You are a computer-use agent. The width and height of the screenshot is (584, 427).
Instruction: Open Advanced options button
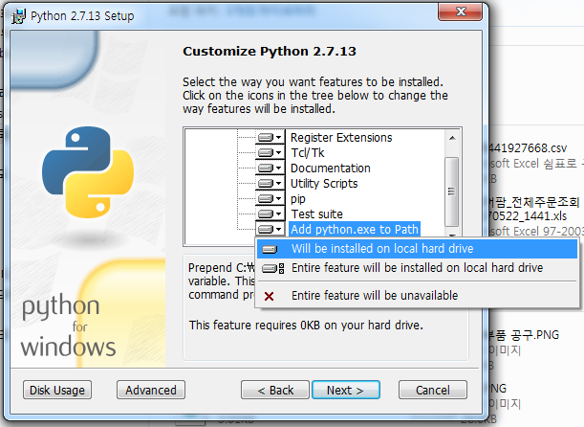pyautogui.click(x=151, y=390)
